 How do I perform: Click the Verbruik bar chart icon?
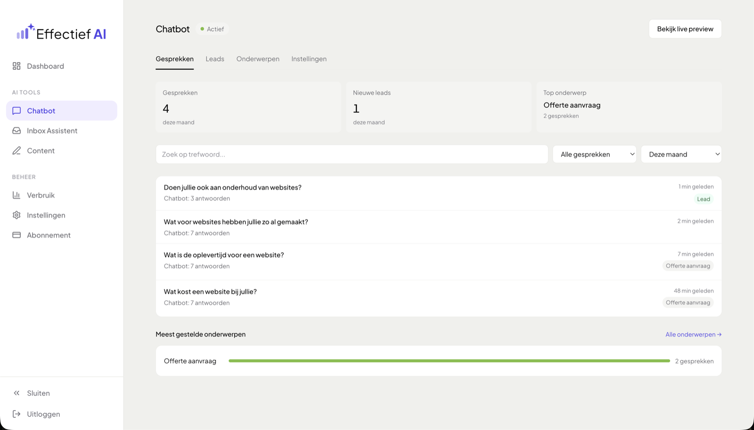tap(16, 195)
